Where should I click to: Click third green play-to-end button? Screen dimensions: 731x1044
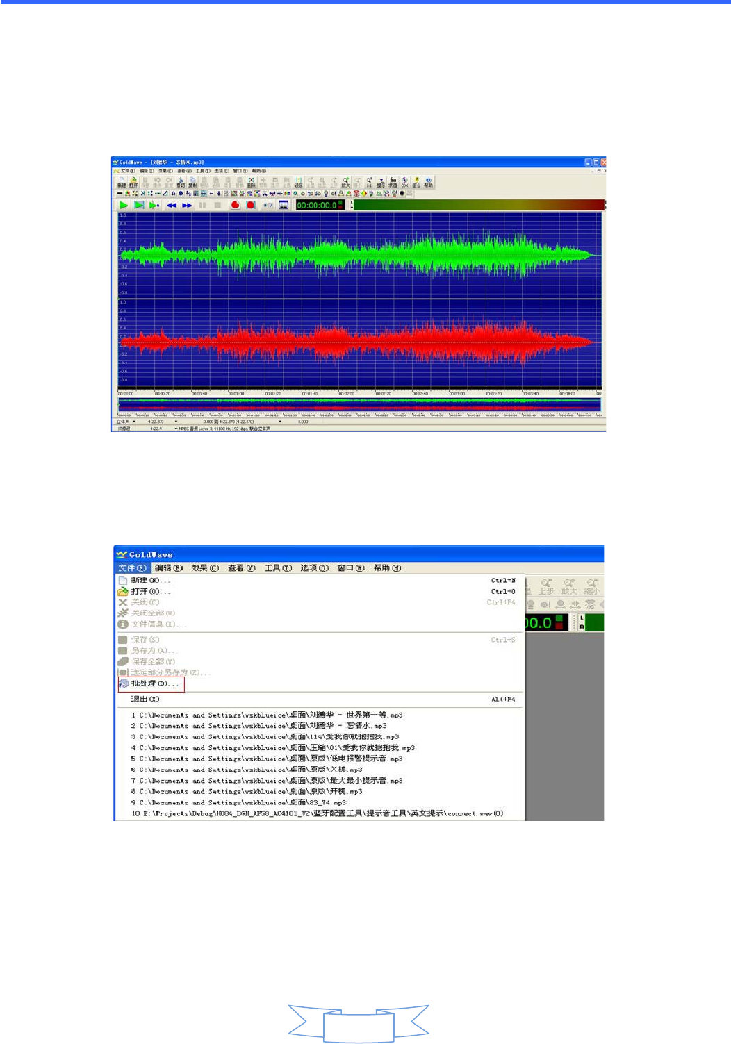coord(154,205)
